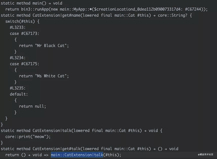Screen dimensions: 217x159
Task: Place cursor on case #C67173 label
Action: (x=25, y=33)
